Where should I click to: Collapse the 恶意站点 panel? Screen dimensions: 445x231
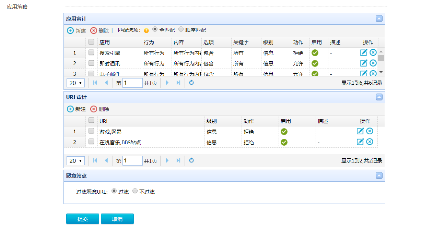[379, 175]
